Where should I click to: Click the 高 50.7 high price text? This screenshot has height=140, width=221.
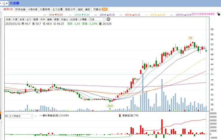click(x=36, y=24)
